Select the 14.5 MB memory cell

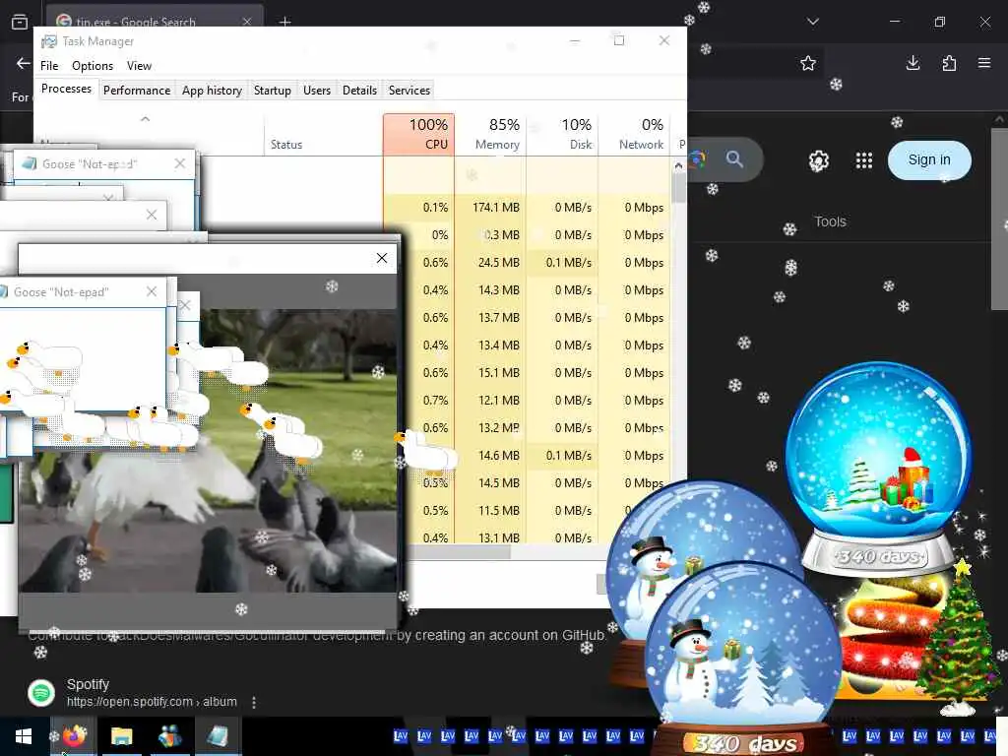(491, 482)
